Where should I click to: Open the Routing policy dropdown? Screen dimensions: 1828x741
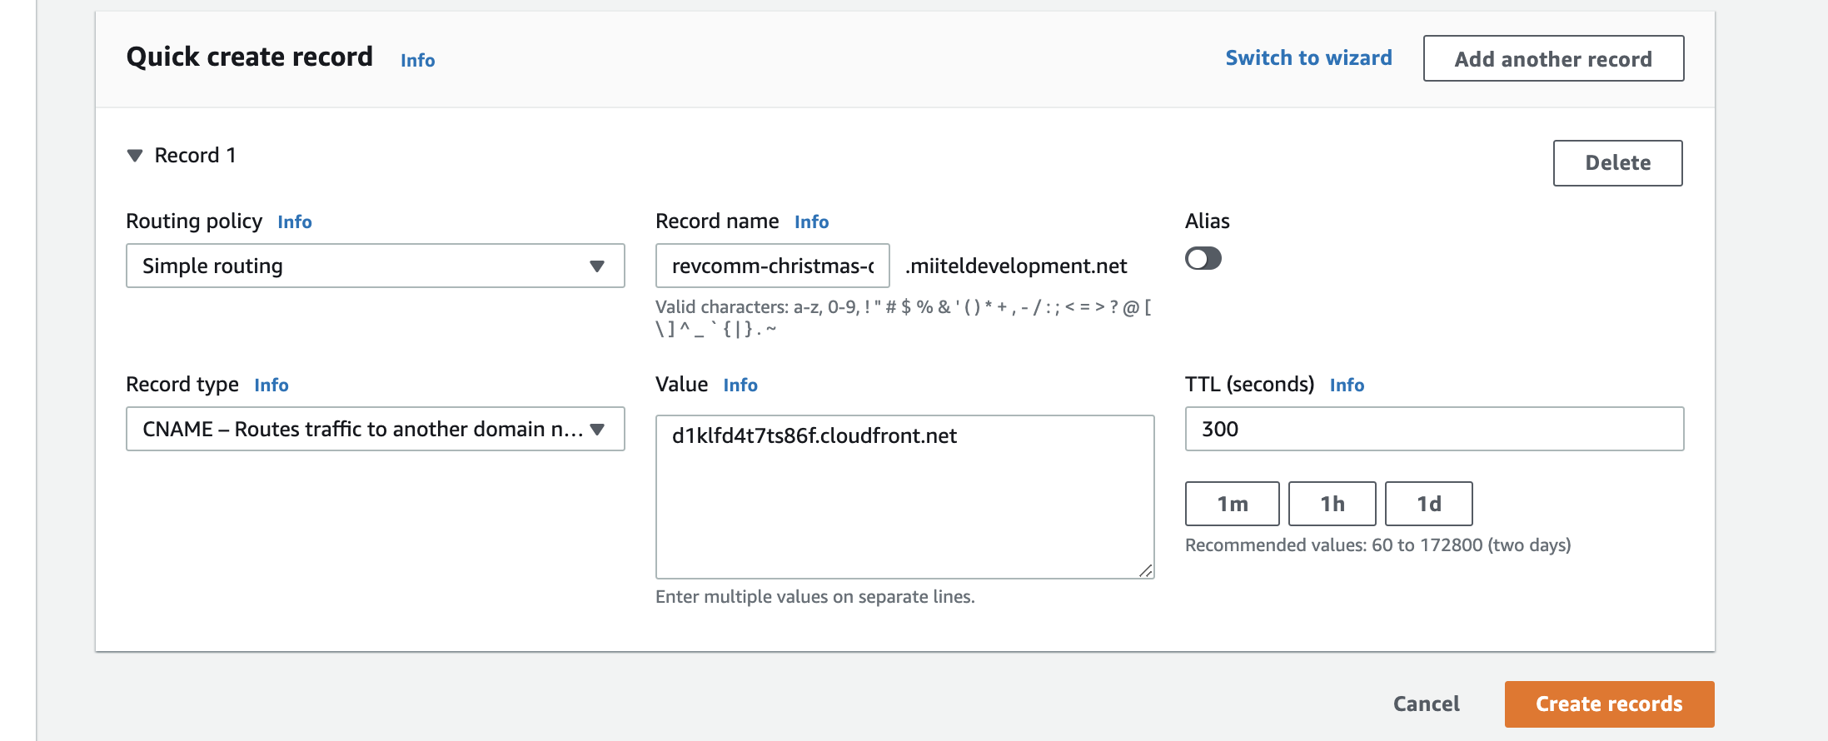click(x=375, y=266)
